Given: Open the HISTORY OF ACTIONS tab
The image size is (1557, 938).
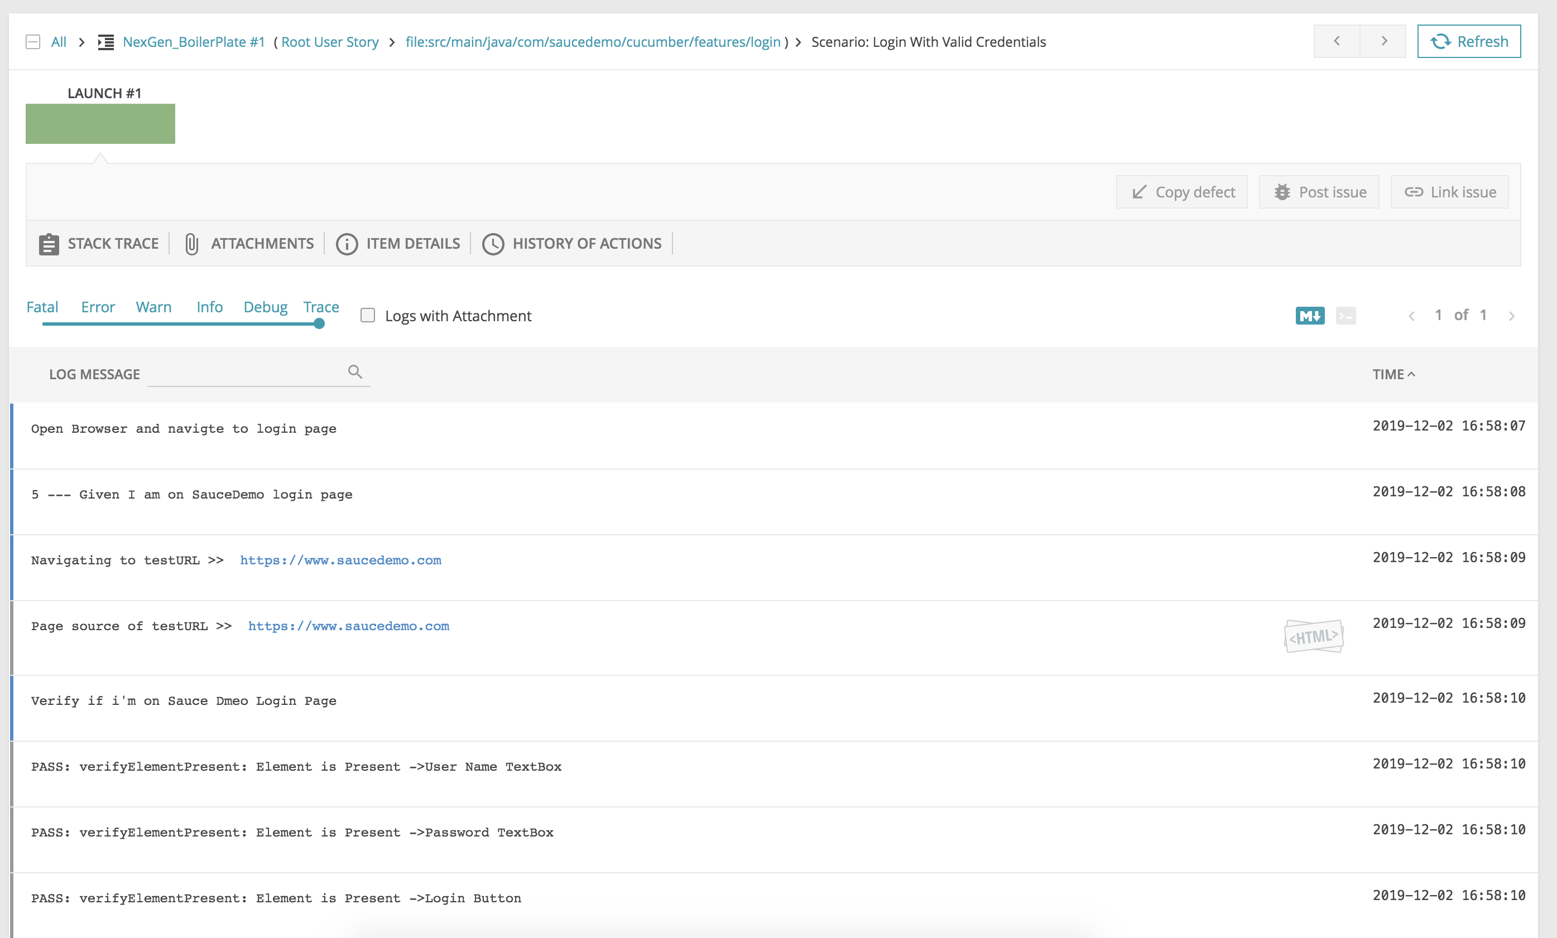Looking at the screenshot, I should point(571,244).
